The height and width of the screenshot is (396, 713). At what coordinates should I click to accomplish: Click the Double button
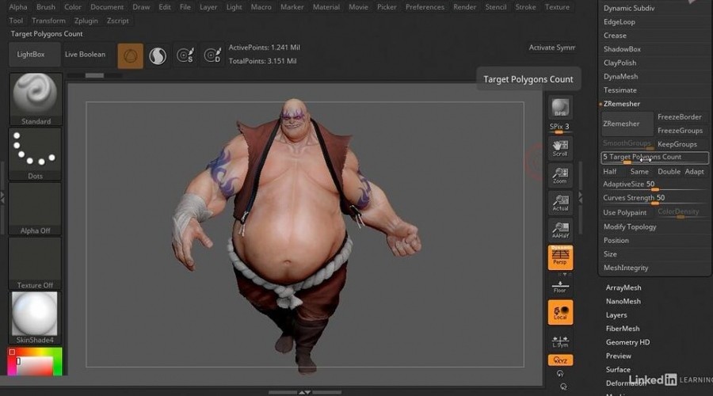point(669,171)
